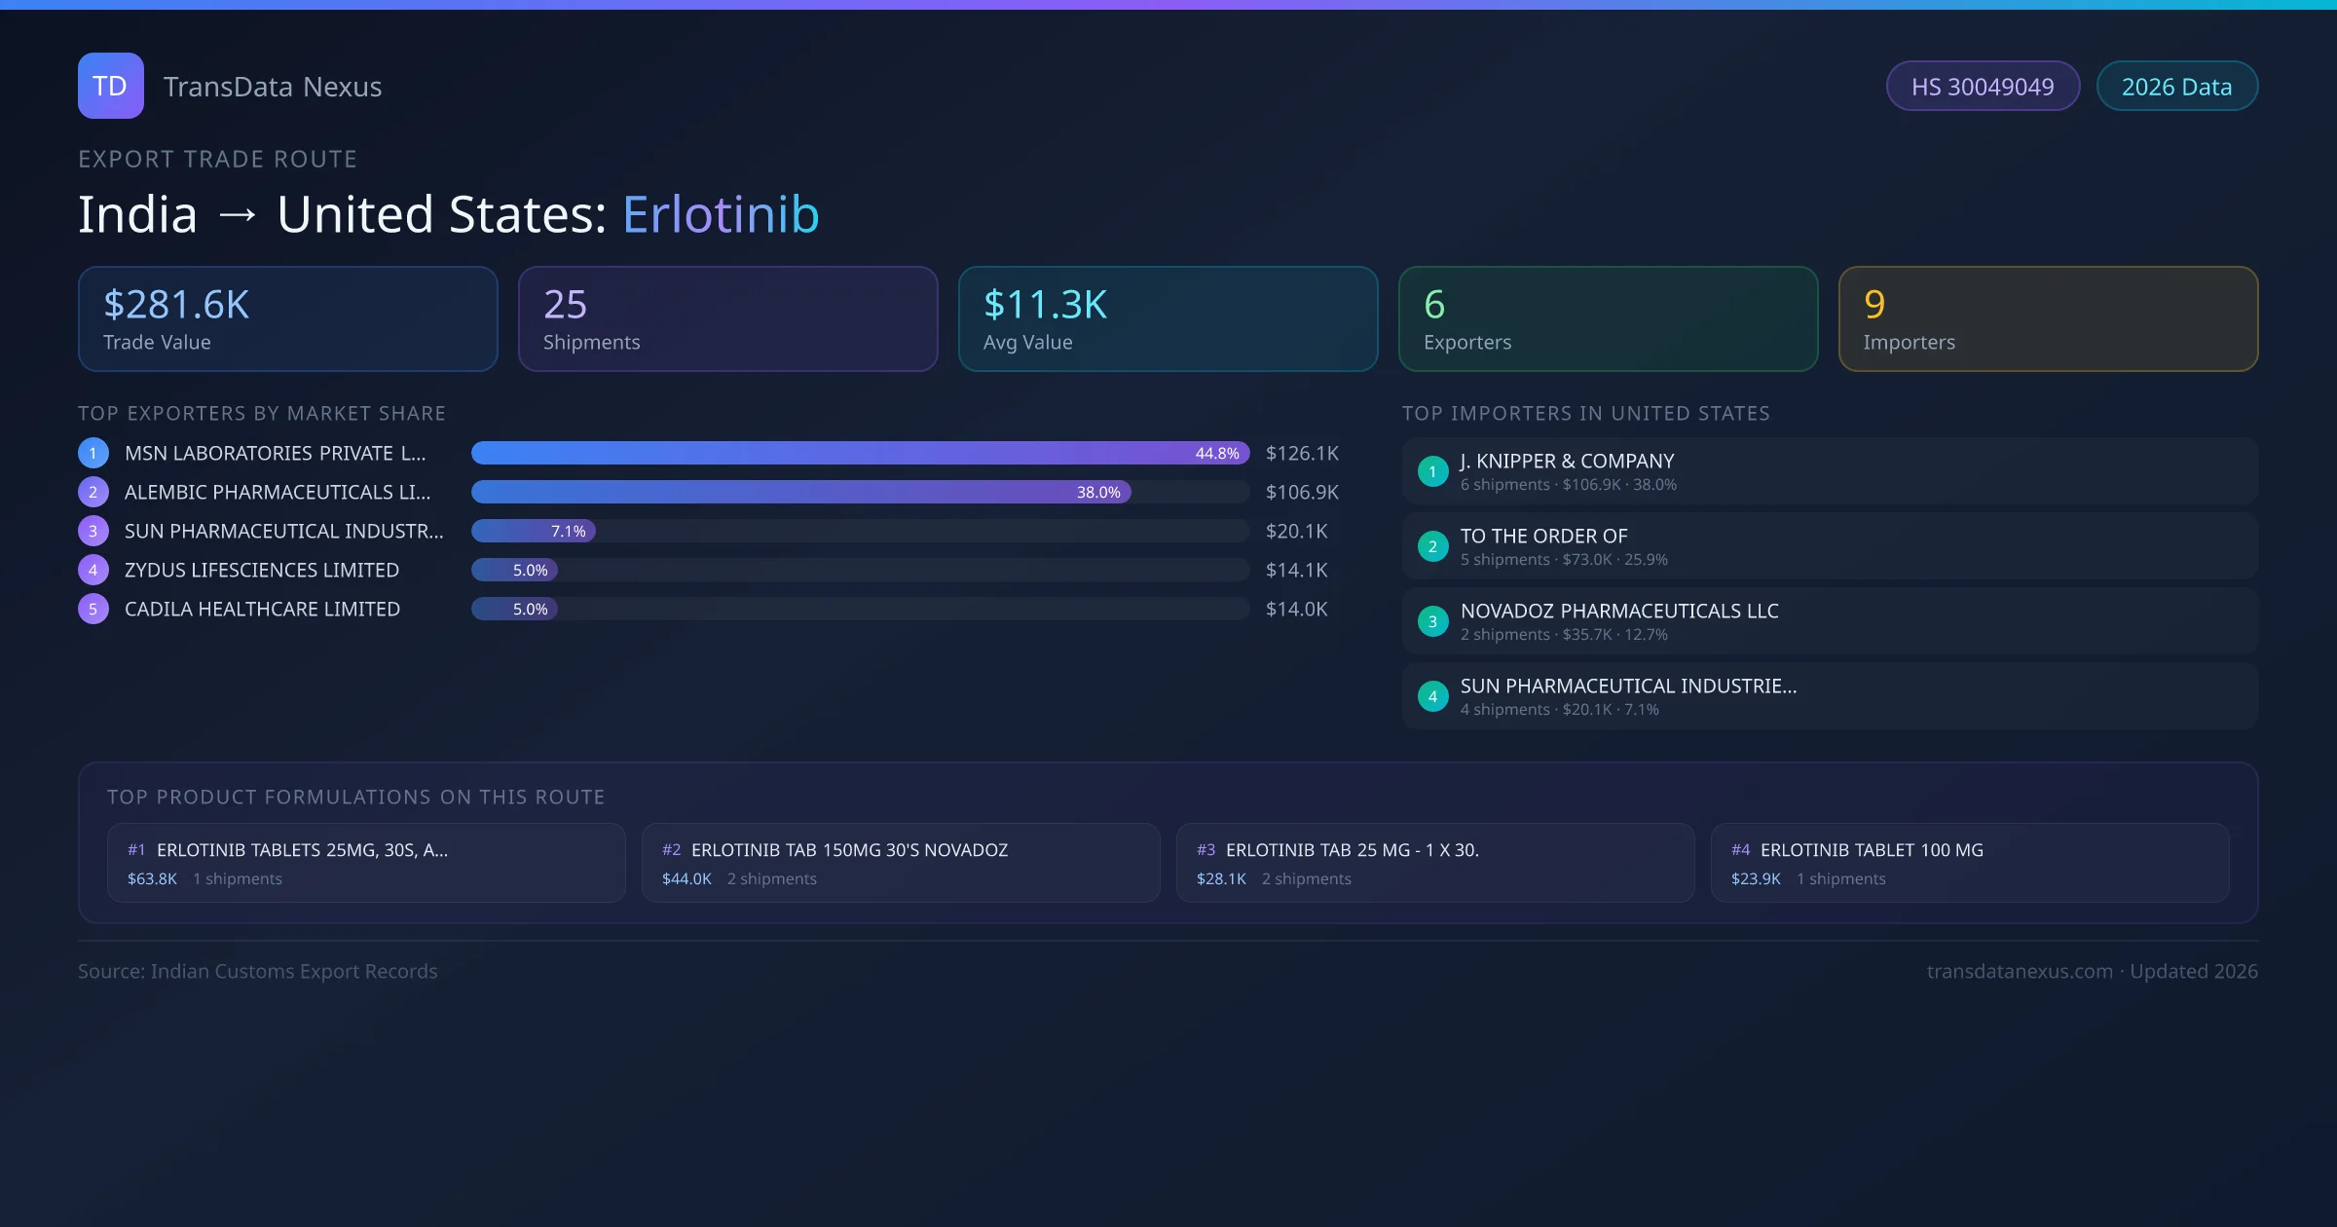Viewport: 2337px width, 1227px height.
Task: Open the TO THE ORDER OF importer row
Action: pos(1829,546)
